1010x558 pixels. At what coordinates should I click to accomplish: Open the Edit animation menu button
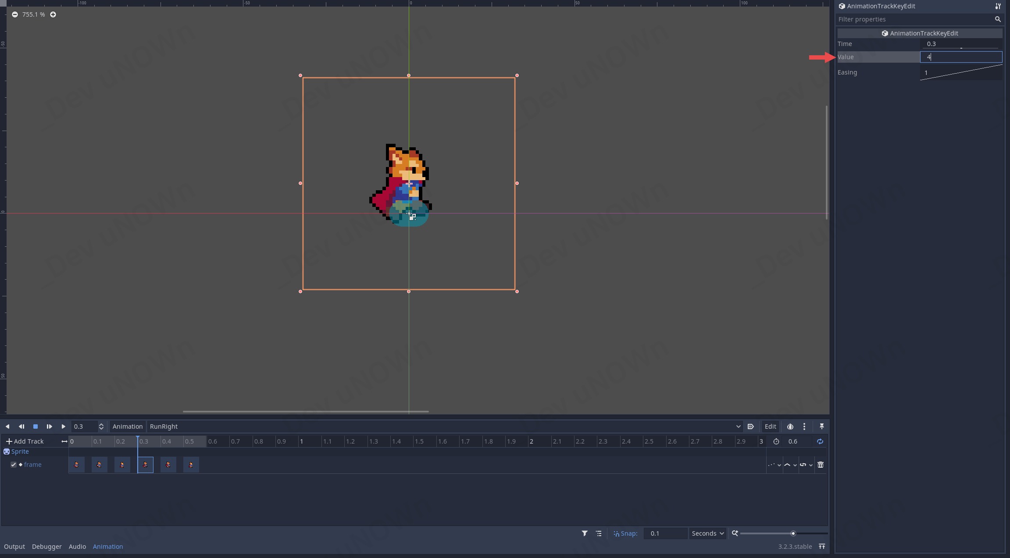pyautogui.click(x=770, y=426)
